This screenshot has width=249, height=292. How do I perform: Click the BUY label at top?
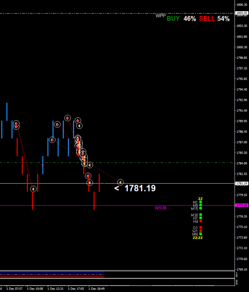173,19
